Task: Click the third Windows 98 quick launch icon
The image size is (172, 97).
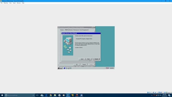Action: point(69,68)
